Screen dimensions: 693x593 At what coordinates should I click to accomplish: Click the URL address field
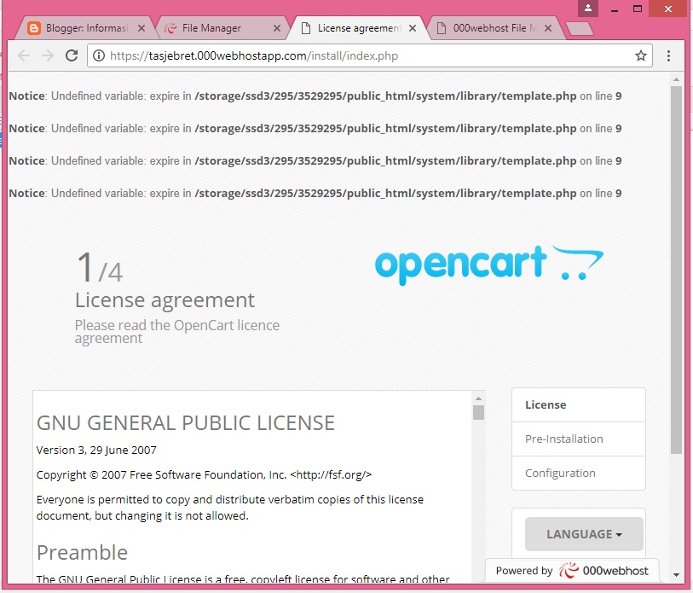point(369,55)
